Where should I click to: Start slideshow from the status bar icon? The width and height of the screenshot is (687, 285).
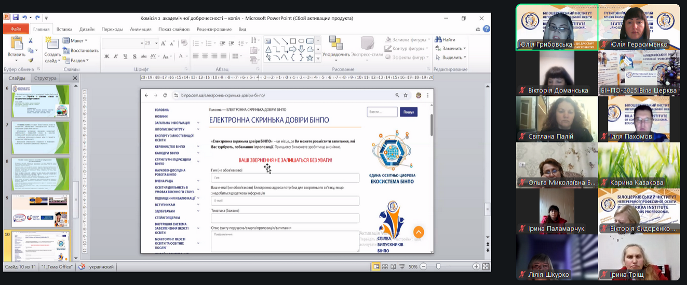(401, 266)
